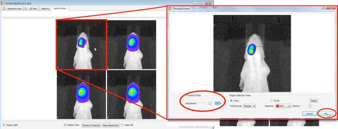Minimize the SVO sequence window
Viewport: 338px width, 129px height.
pyautogui.click(x=196, y=3)
